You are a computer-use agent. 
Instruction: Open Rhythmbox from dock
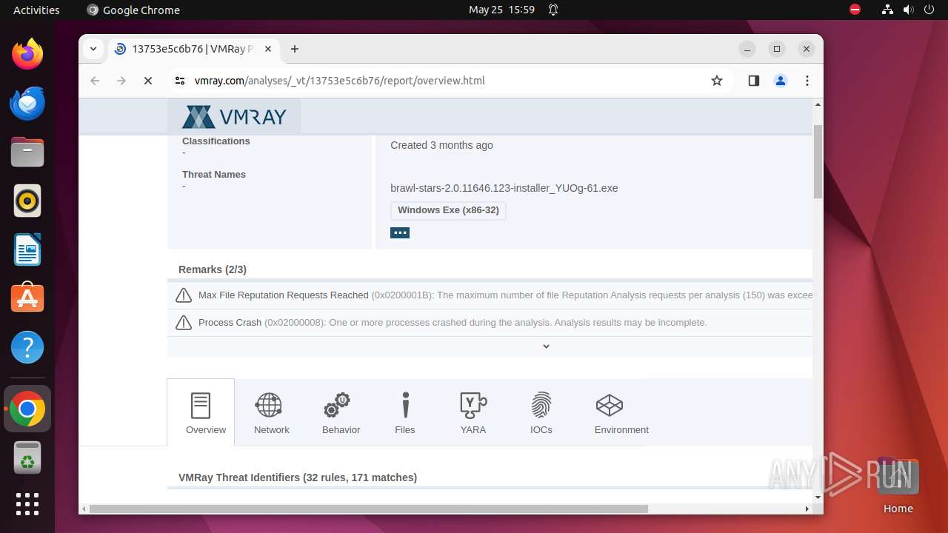tap(27, 201)
